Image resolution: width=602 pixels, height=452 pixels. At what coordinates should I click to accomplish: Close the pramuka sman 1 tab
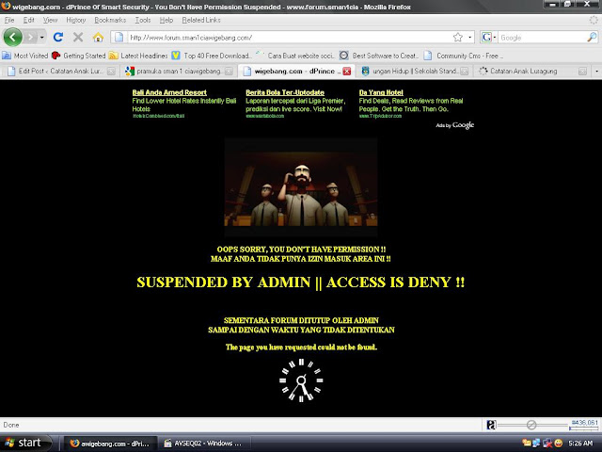click(229, 72)
